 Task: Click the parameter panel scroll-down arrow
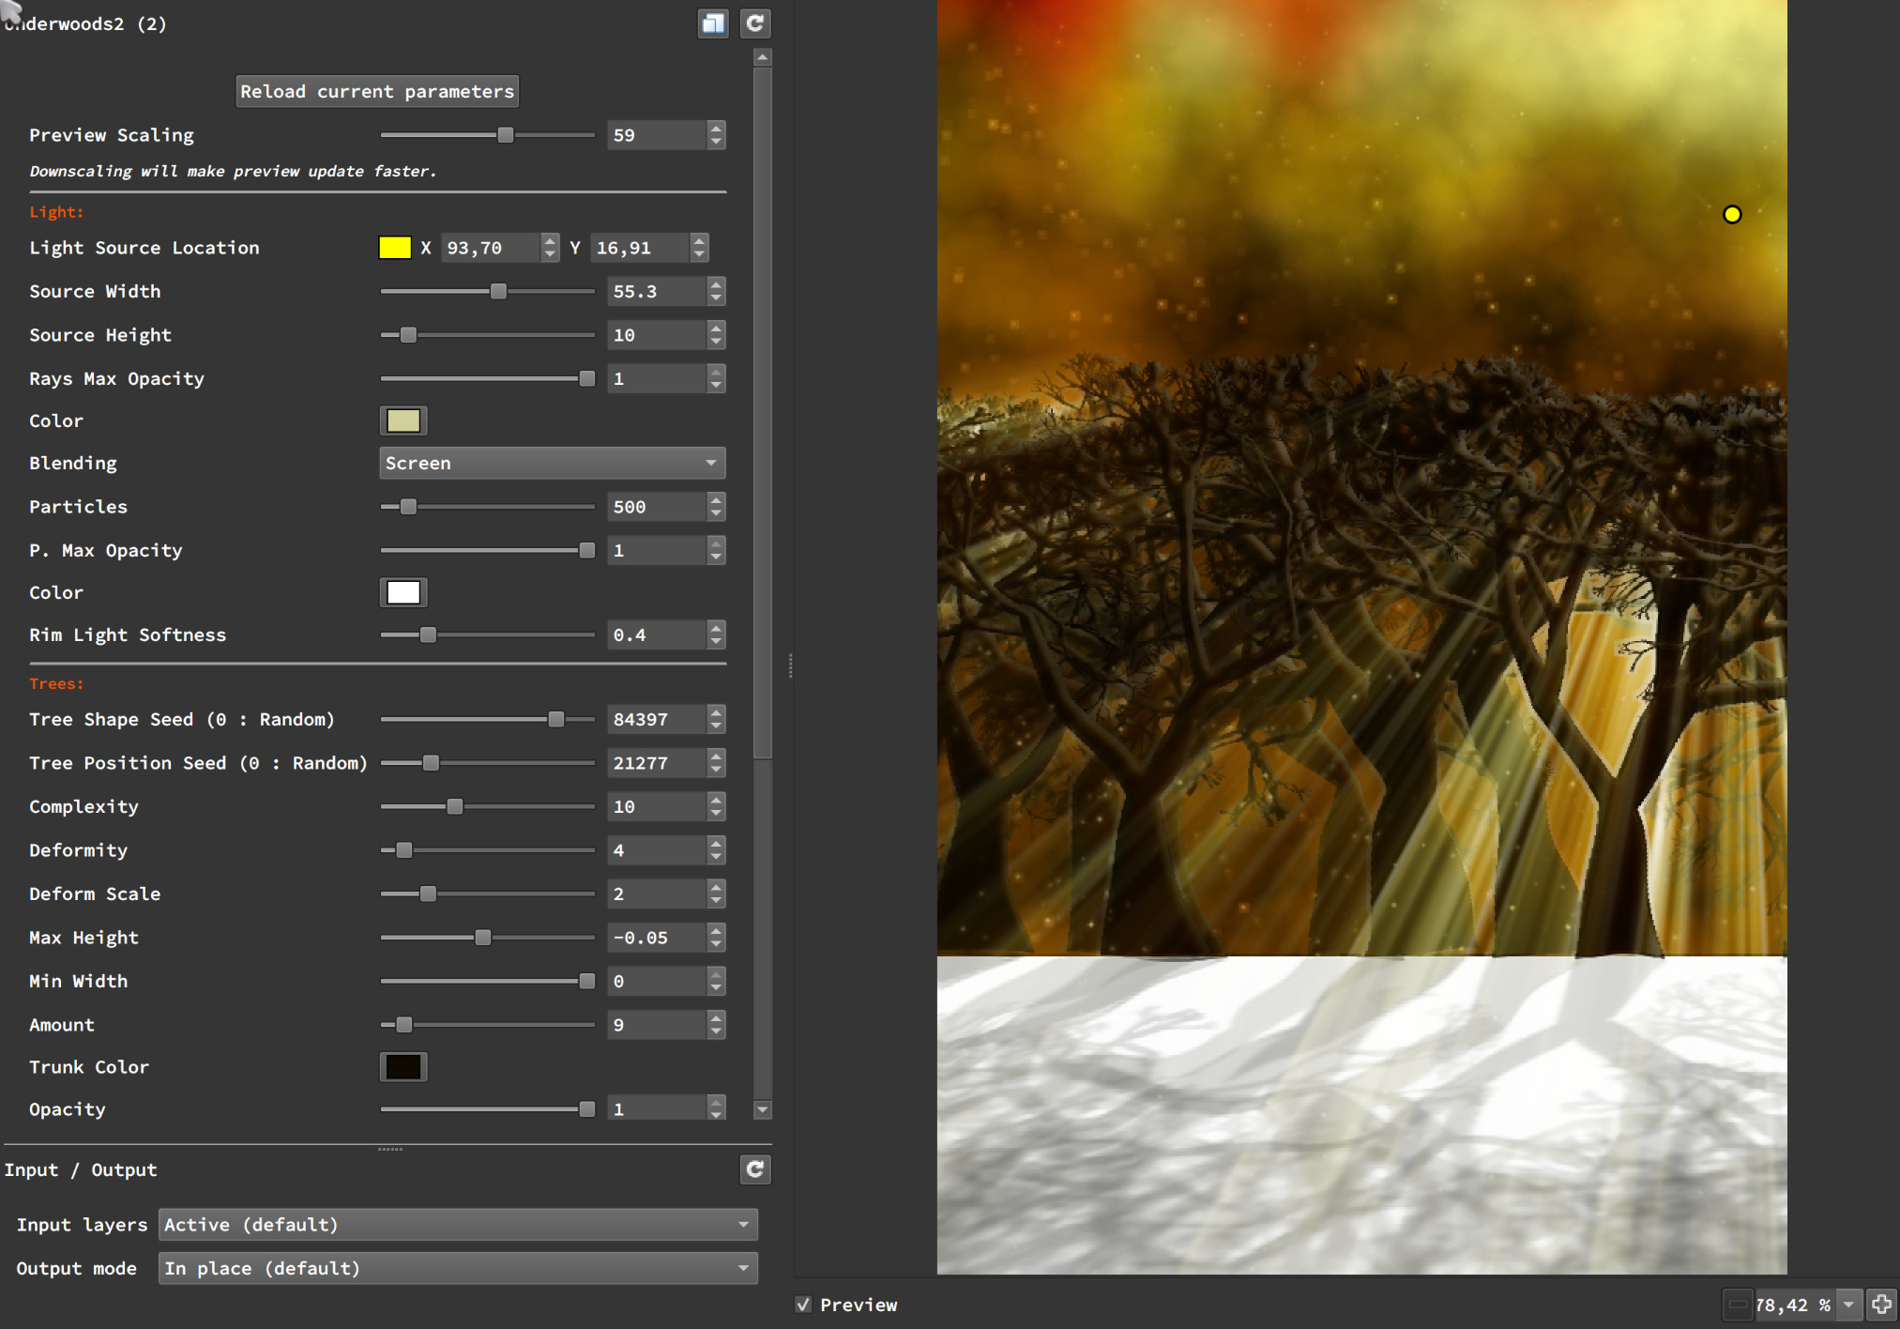763,1110
